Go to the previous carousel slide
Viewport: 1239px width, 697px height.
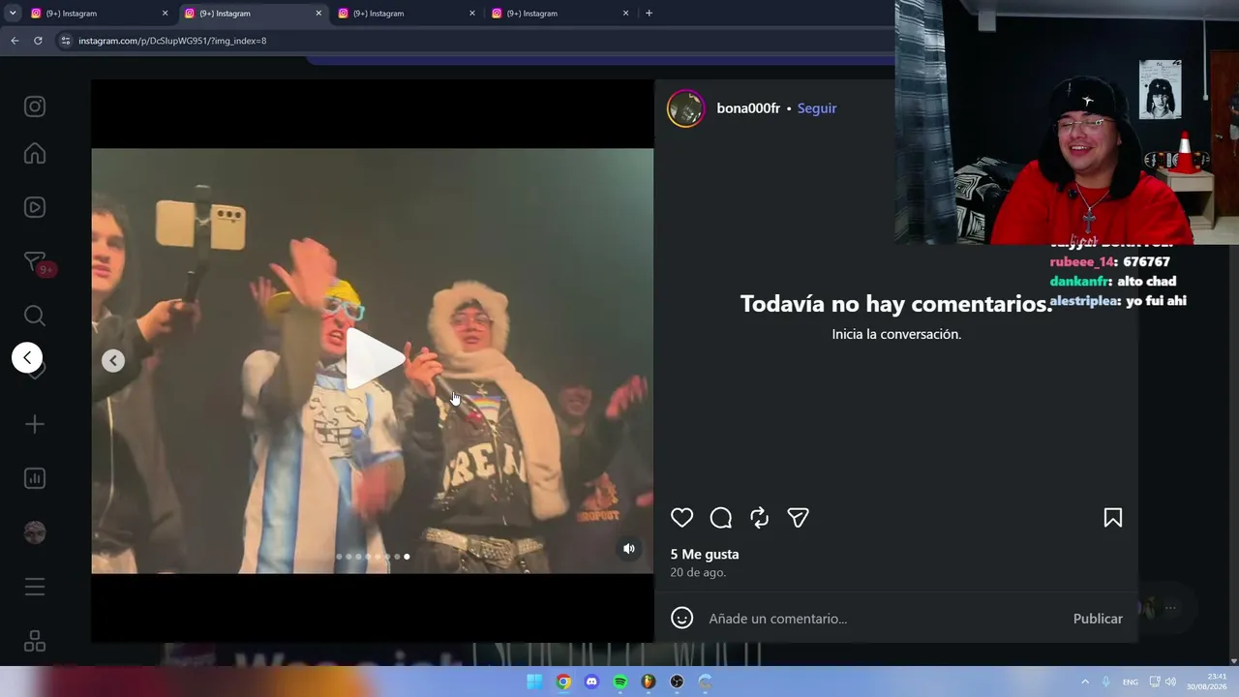pyautogui.click(x=113, y=360)
